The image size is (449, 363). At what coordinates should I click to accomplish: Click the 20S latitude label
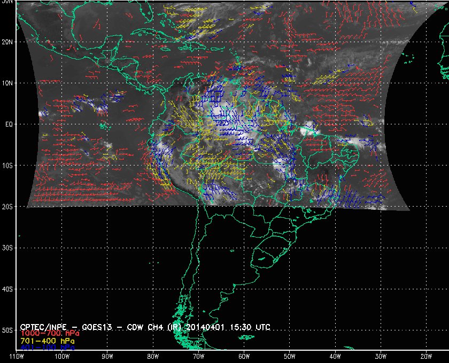(x=7, y=207)
